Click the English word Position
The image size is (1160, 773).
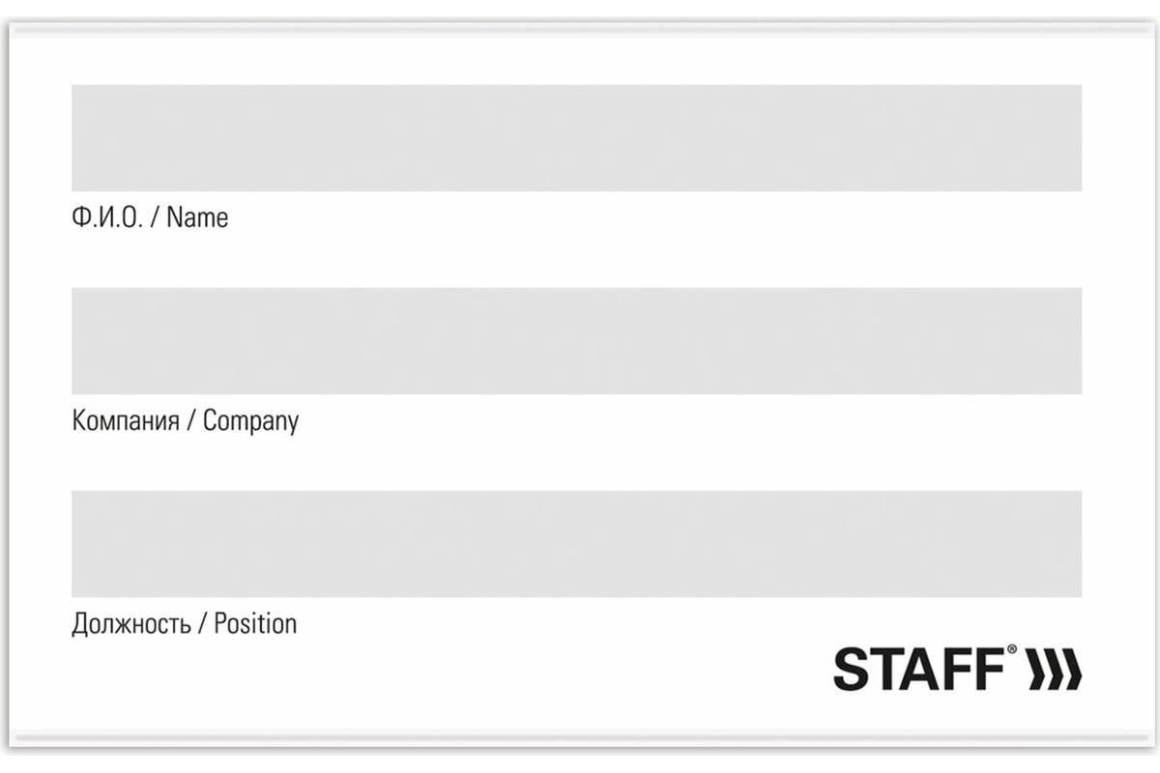(255, 622)
